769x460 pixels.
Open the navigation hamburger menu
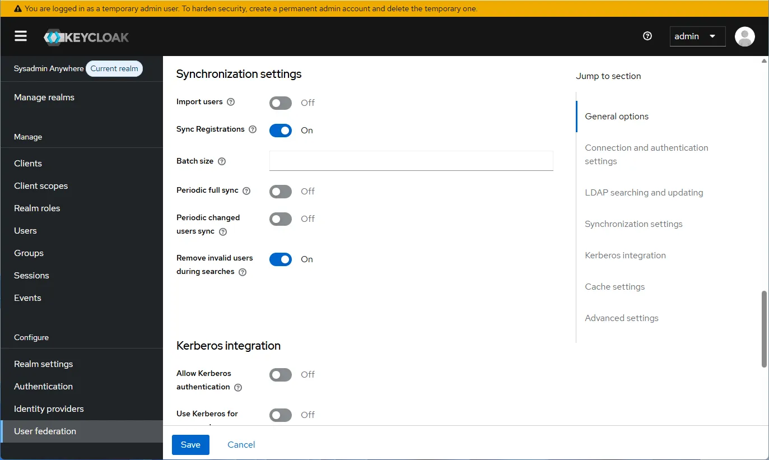coord(21,36)
